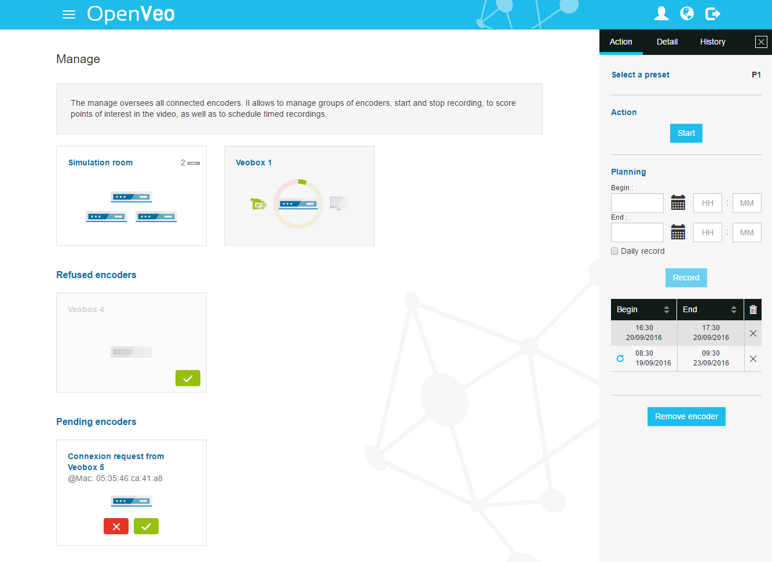Click the trash icon in the schedule table
This screenshot has height=562, width=772.
tap(753, 309)
